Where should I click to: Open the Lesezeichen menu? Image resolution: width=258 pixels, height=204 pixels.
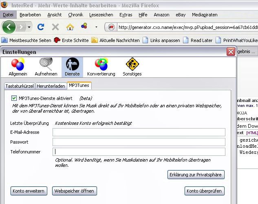(x=101, y=15)
